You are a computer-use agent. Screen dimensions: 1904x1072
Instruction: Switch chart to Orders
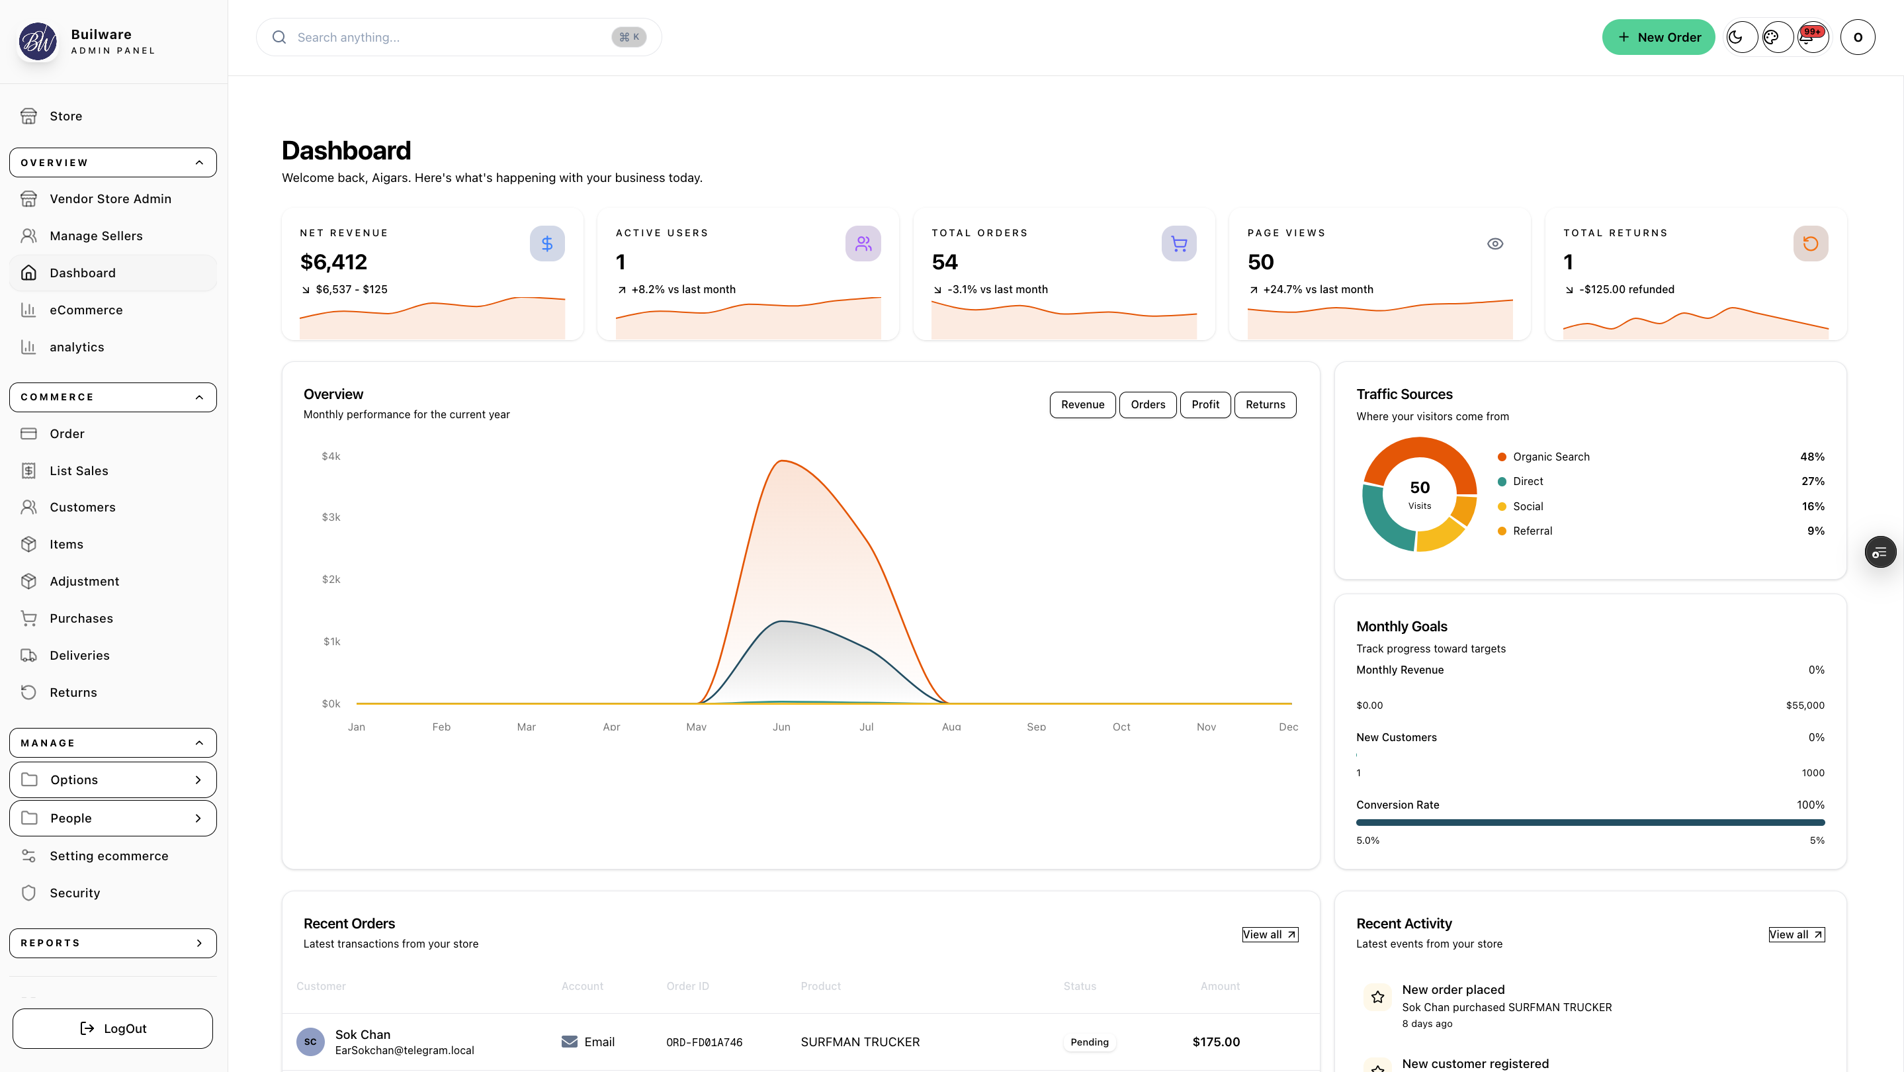1147,404
